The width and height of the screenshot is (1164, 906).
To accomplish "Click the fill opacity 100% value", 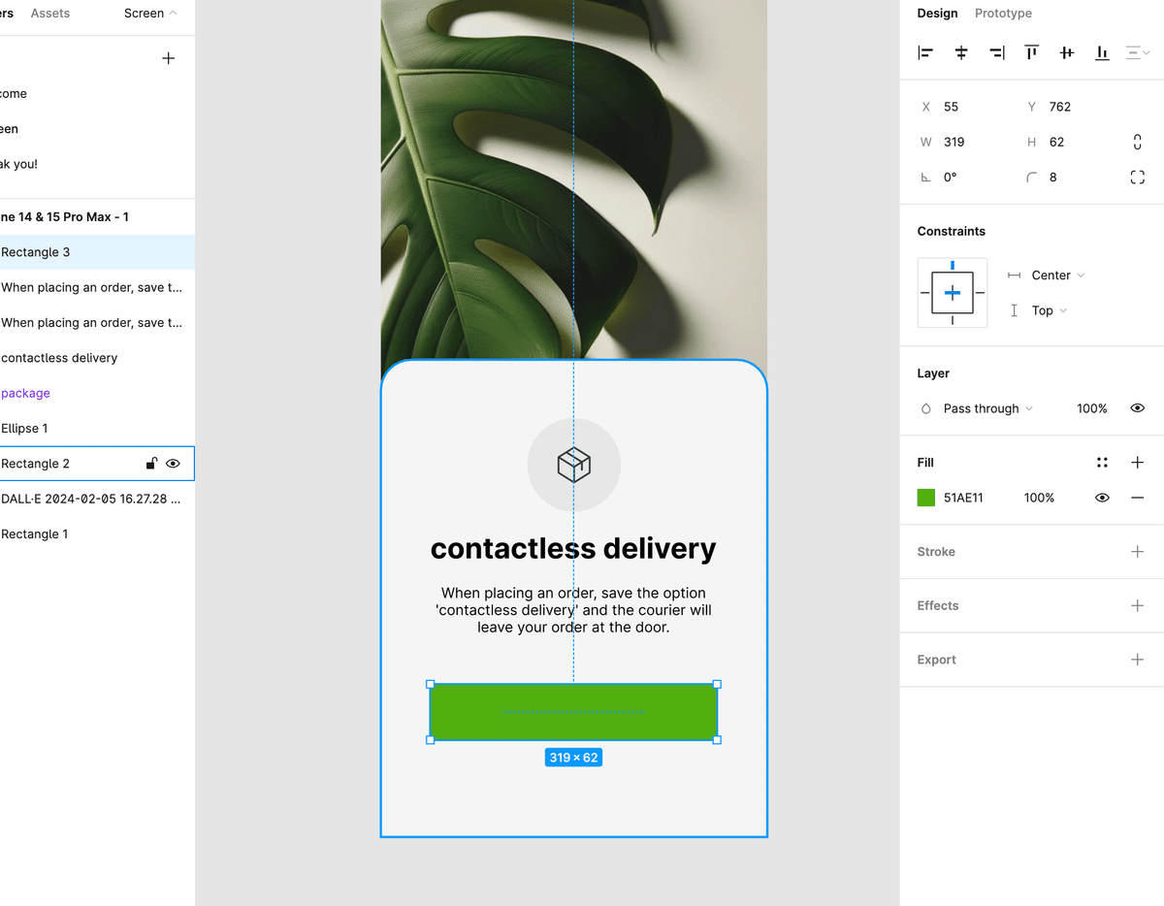I will (1039, 498).
